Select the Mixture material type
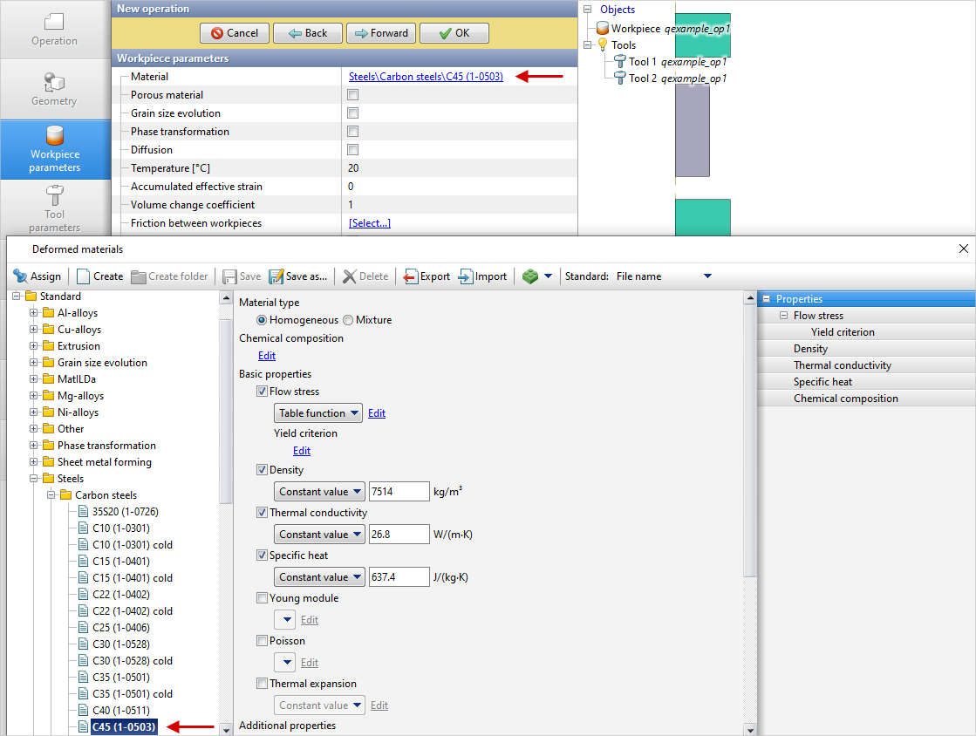The height and width of the screenshot is (736, 976). pyautogui.click(x=348, y=320)
